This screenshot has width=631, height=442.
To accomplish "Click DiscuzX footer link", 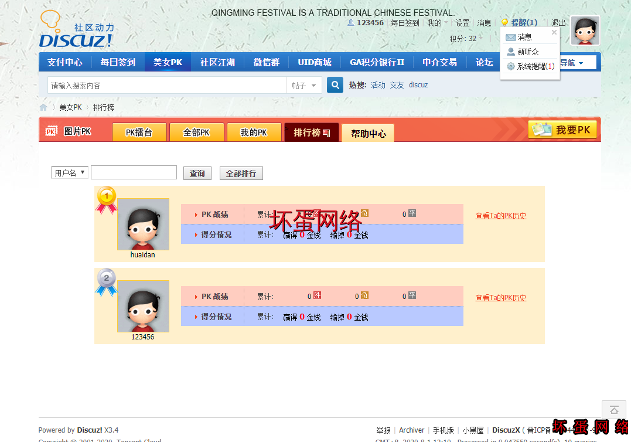I will (506, 430).
